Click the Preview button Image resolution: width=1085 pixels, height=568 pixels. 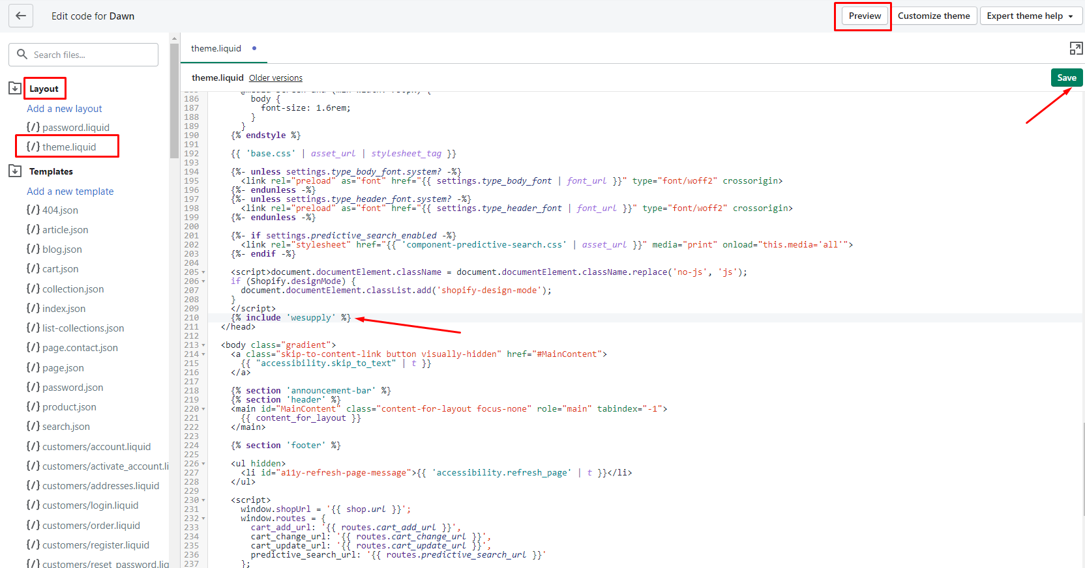[x=865, y=16]
